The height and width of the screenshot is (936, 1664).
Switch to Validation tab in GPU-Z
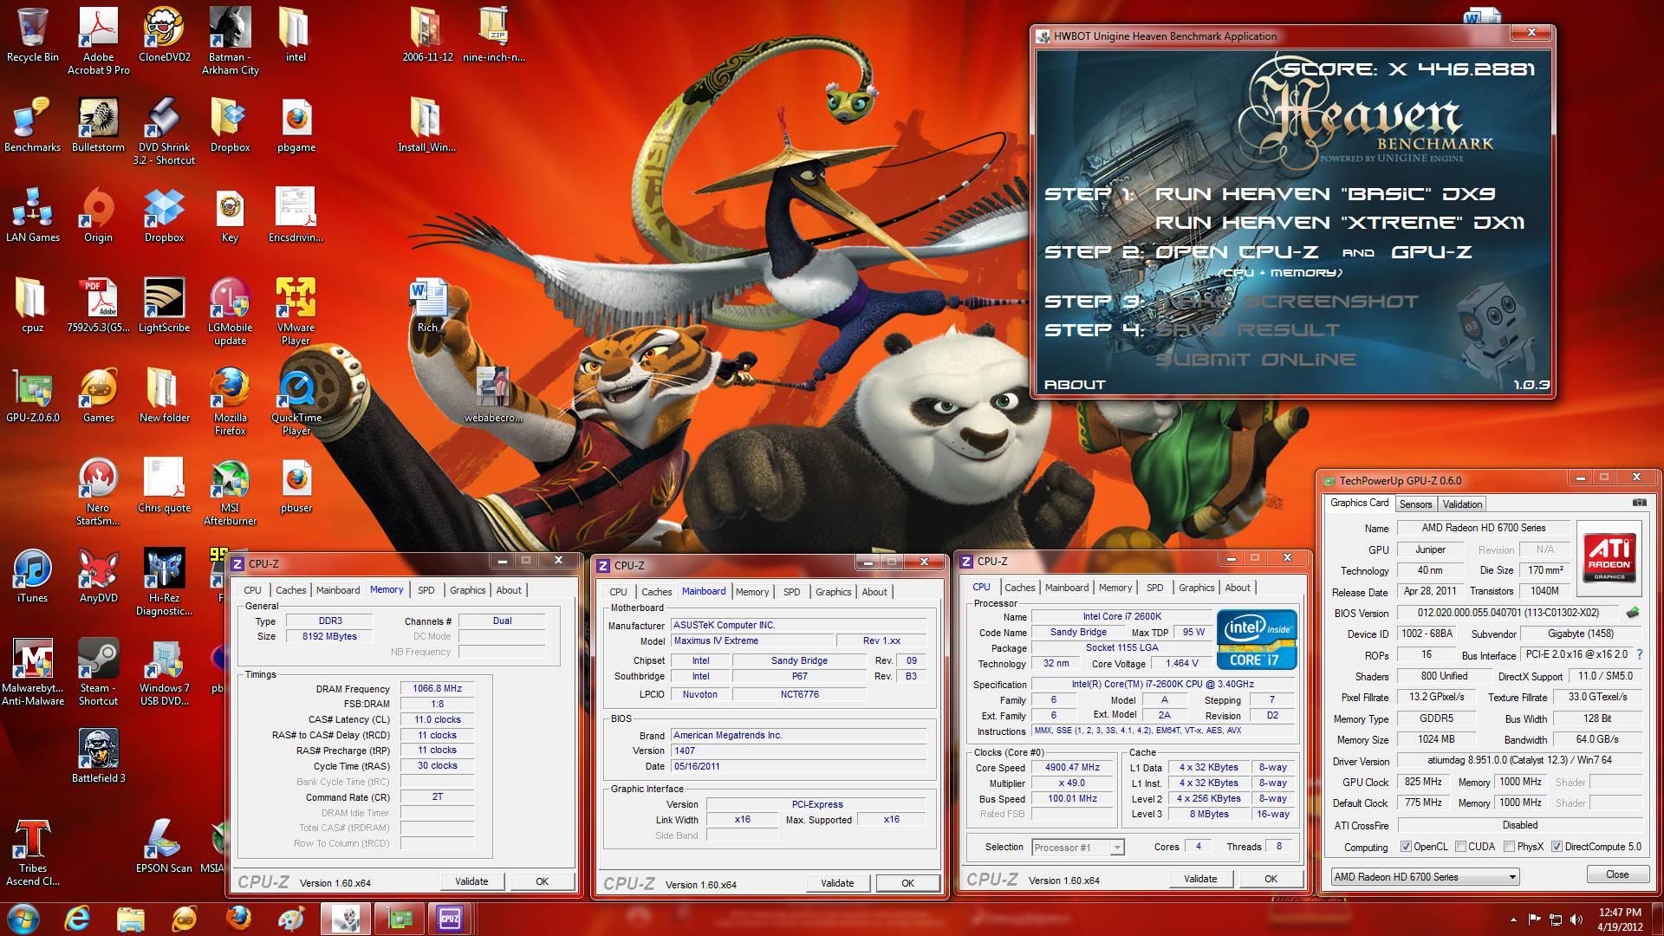click(x=1462, y=504)
